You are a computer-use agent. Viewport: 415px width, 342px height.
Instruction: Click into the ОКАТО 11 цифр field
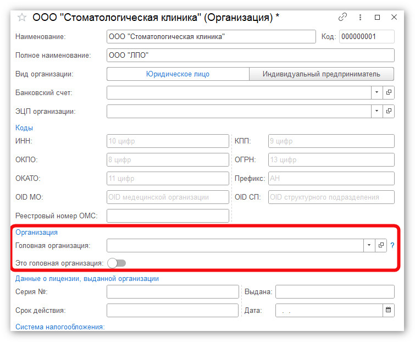tap(168, 178)
